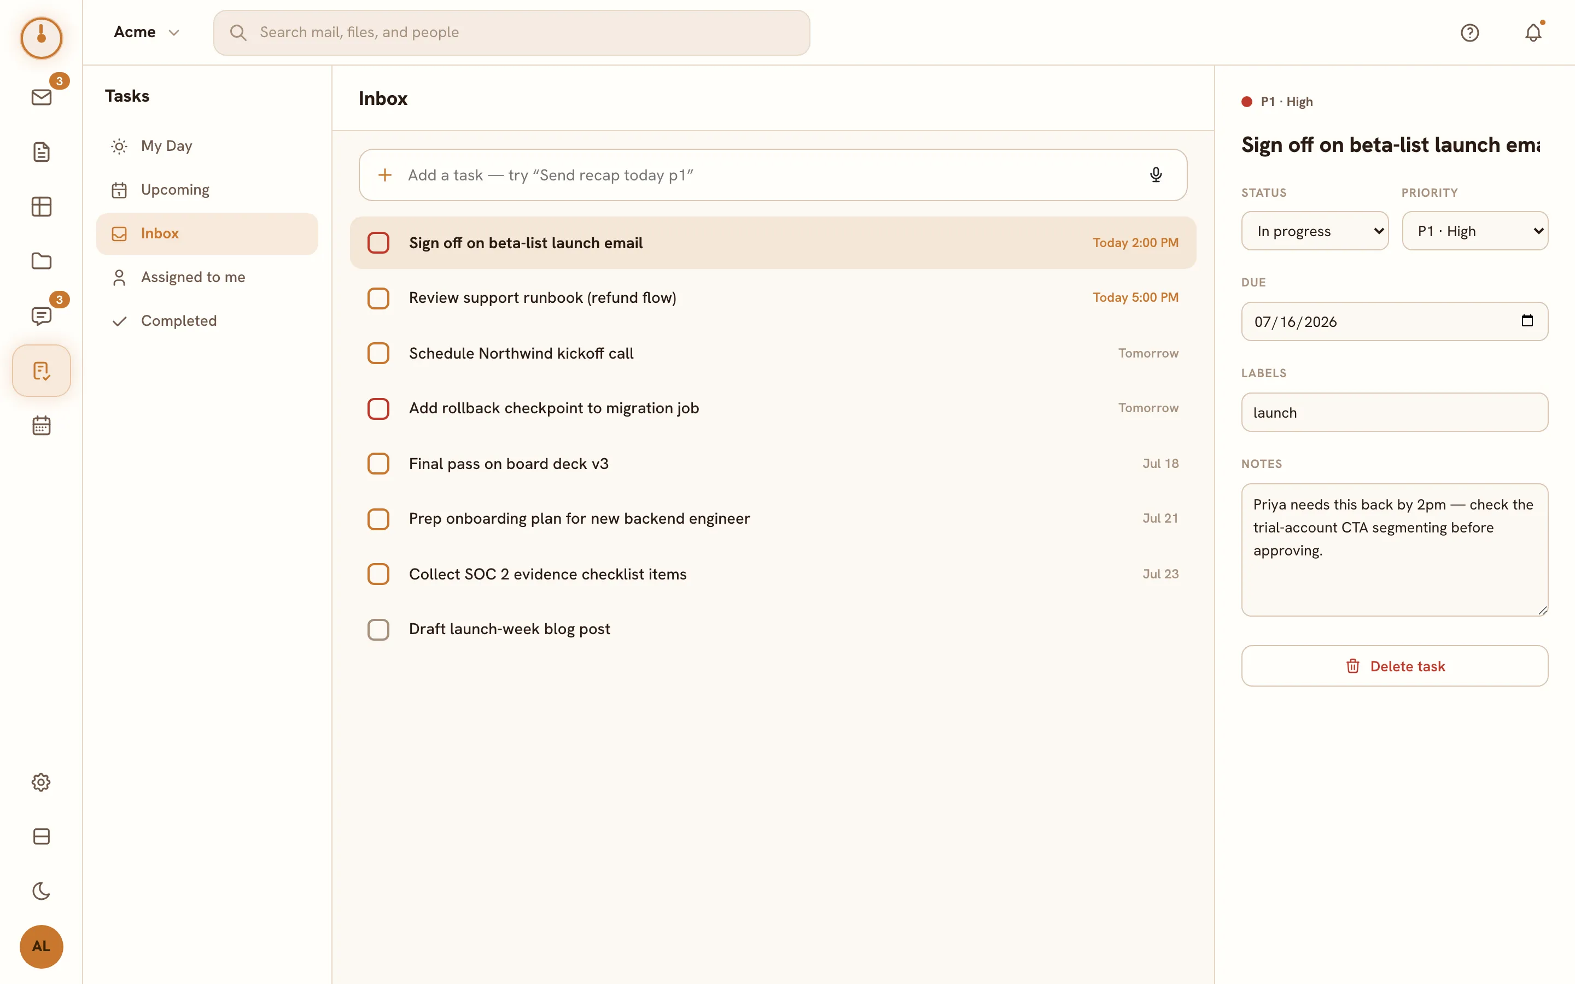
Task: Toggle dark mode moon icon
Action: pyautogui.click(x=41, y=892)
